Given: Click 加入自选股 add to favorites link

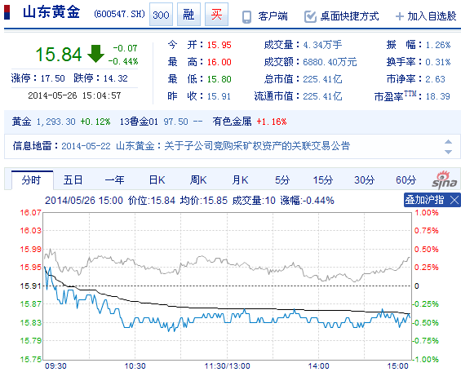Looking at the screenshot, I should click(432, 16).
